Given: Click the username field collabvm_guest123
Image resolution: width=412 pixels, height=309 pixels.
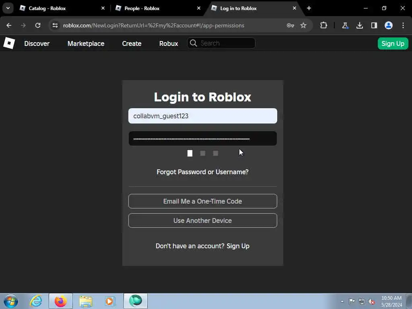Looking at the screenshot, I should point(203,116).
